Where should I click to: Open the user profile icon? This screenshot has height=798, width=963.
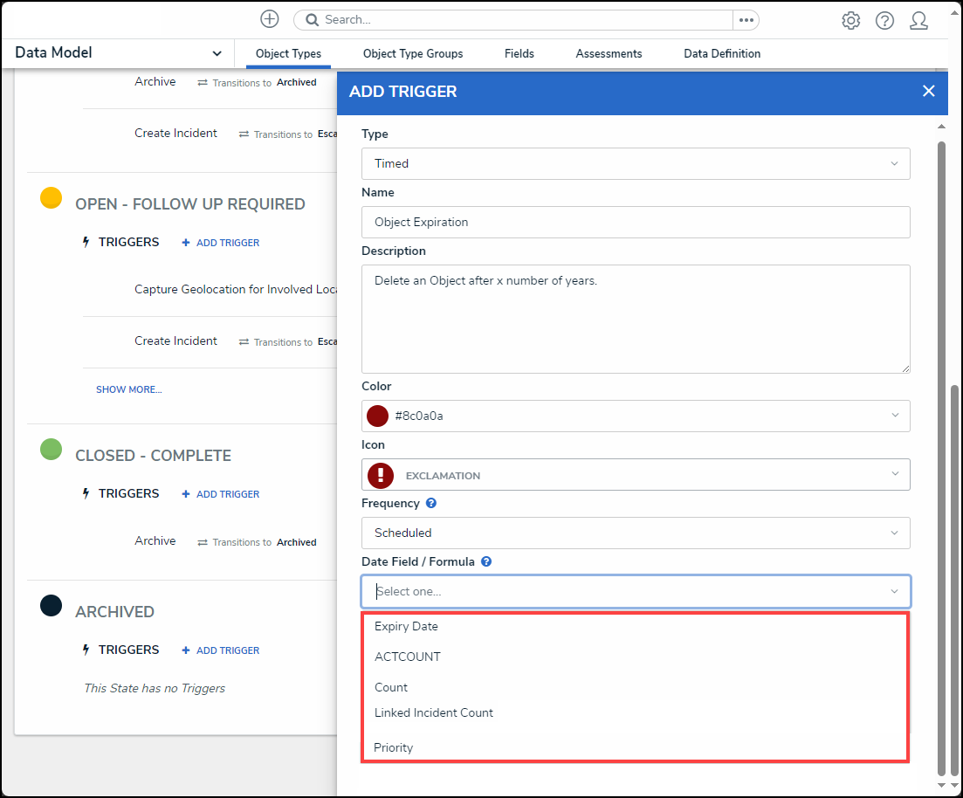pos(918,21)
